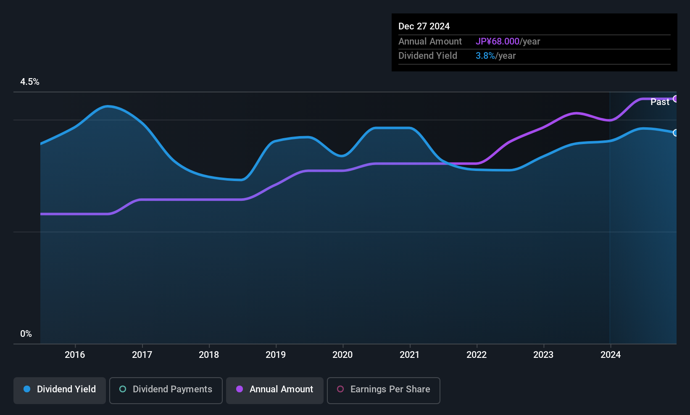The width and height of the screenshot is (690, 415).
Task: Click the 2024 x-axis label
Action: [611, 355]
